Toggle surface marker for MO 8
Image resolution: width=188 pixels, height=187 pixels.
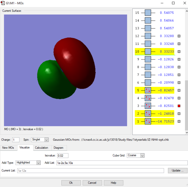[x=179, y=67]
